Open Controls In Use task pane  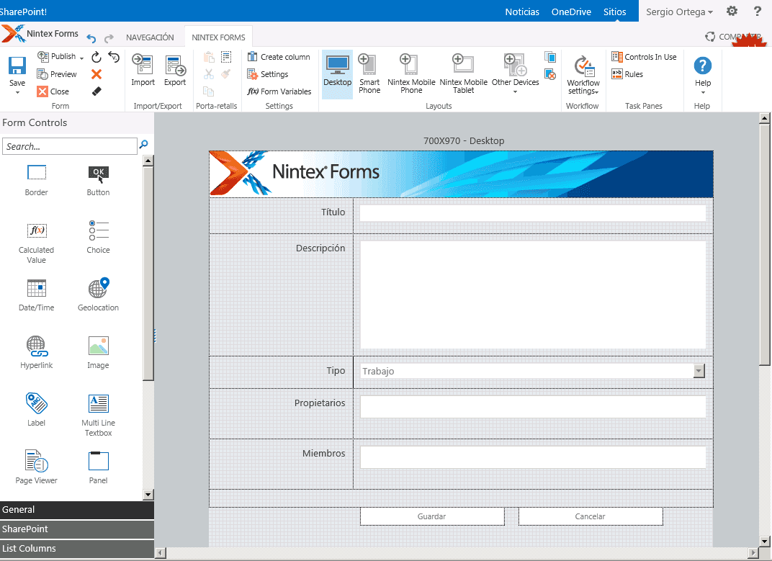(x=644, y=57)
